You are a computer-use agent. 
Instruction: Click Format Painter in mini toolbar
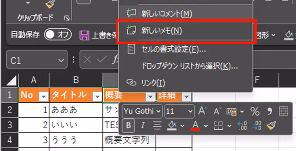pyautogui.click(x=271, y=125)
